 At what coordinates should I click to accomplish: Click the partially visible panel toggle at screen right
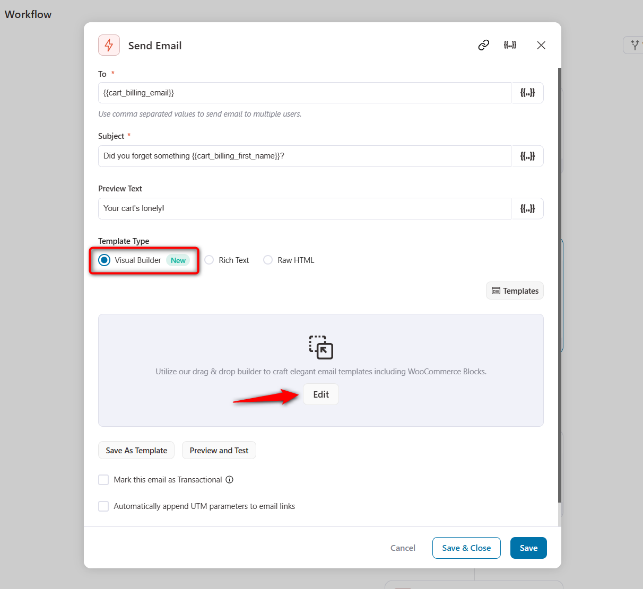tap(633, 45)
